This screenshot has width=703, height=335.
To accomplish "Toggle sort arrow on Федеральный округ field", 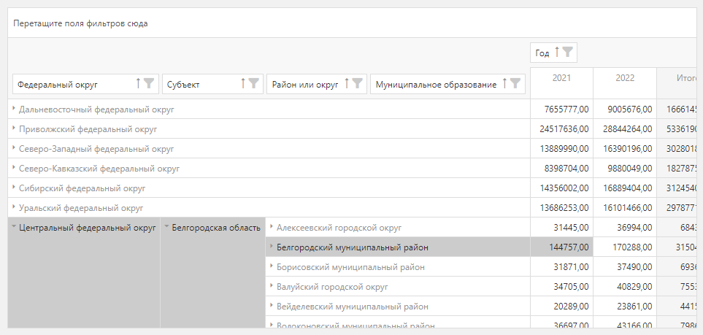I will coord(138,84).
